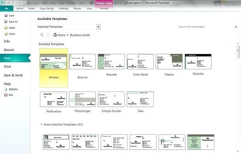Open the Options icon under Help
Screen dimensions: 241x154
click(6, 89)
